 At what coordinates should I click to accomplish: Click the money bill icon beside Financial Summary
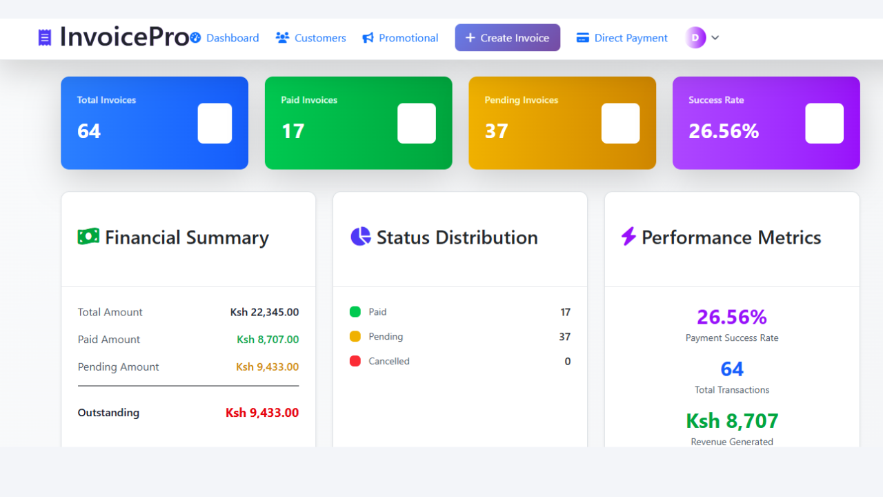pyautogui.click(x=88, y=237)
